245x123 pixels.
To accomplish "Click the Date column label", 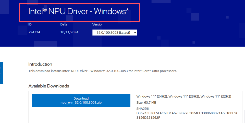I will click(x=64, y=24).
